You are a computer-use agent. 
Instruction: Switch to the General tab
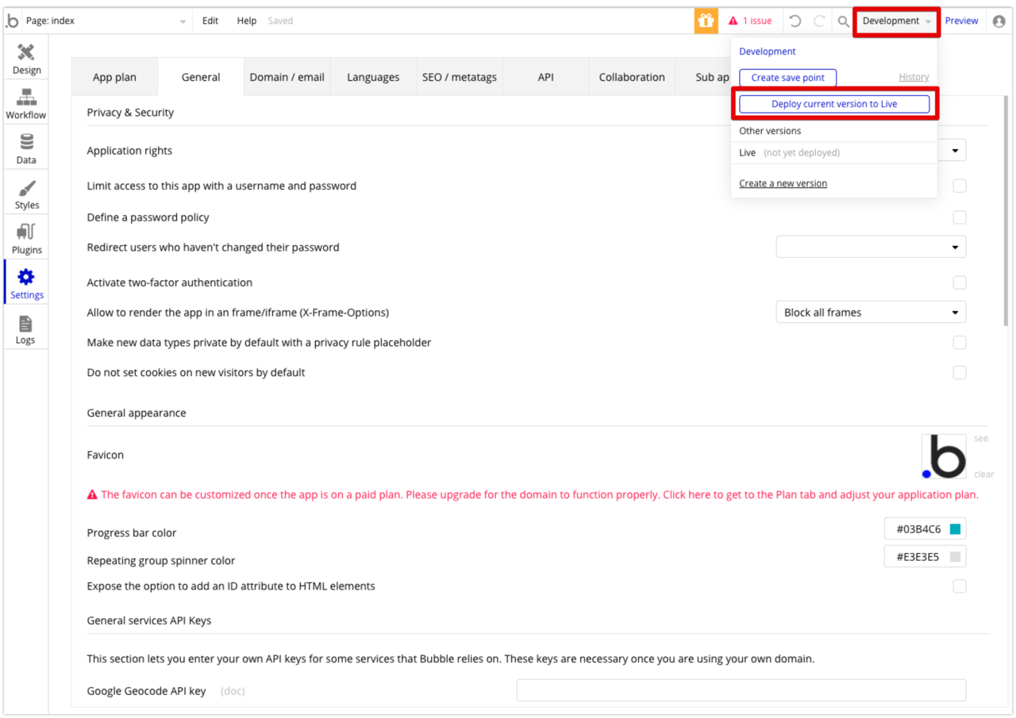201,77
